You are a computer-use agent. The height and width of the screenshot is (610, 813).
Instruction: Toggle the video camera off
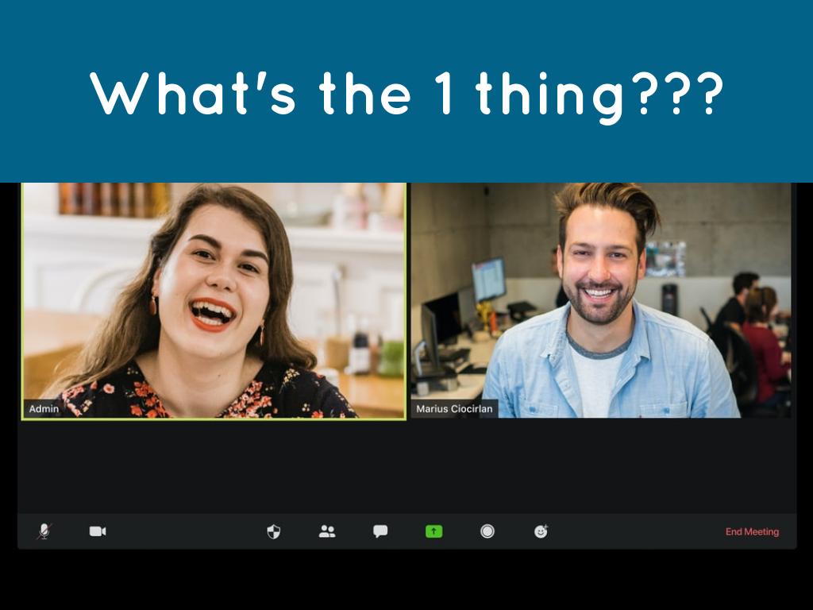click(98, 531)
